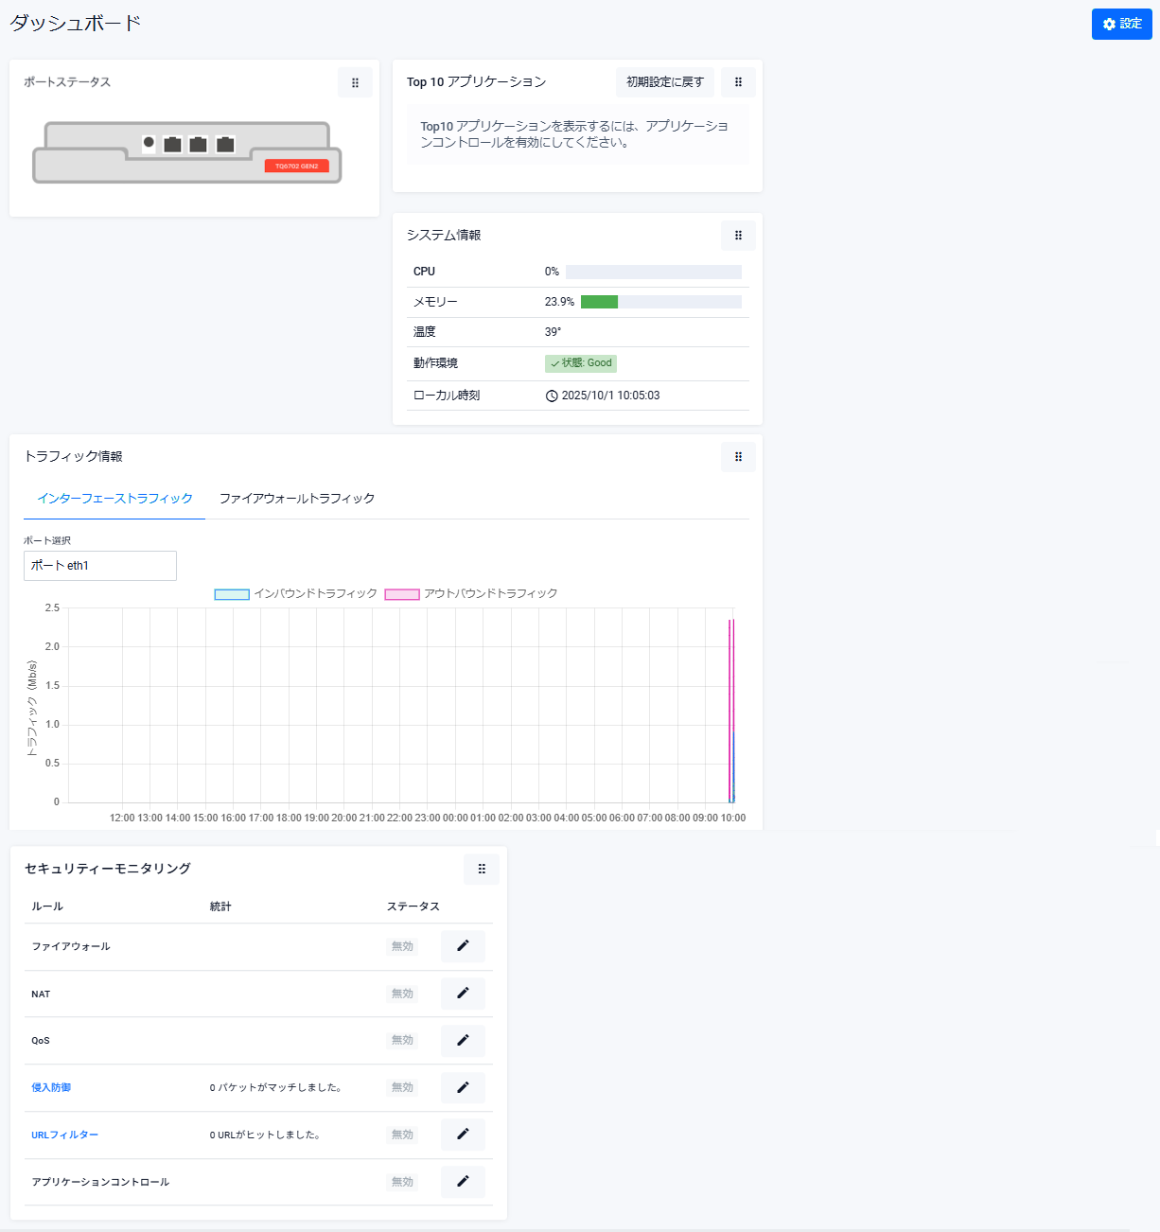Screen dimensions: 1160x1232
Task: Click system information panel grip icon
Action: click(738, 236)
